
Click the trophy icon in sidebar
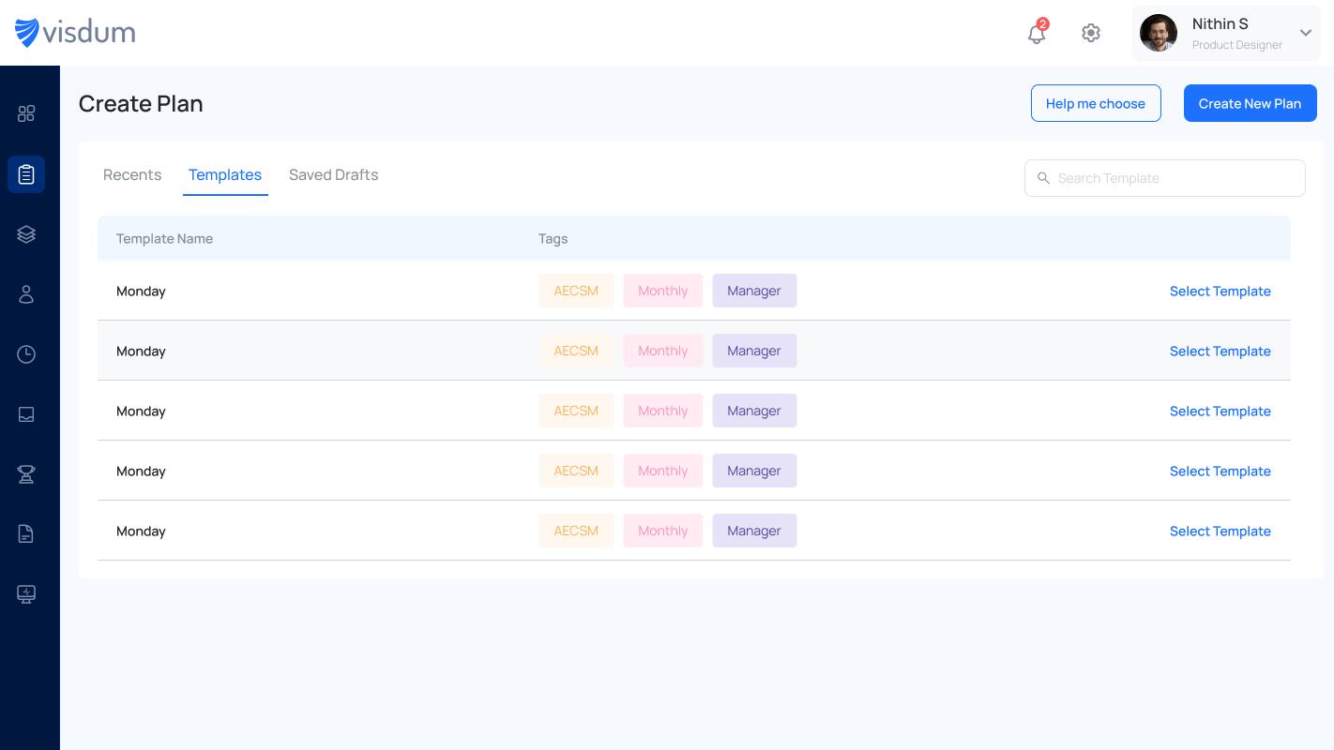pyautogui.click(x=26, y=474)
